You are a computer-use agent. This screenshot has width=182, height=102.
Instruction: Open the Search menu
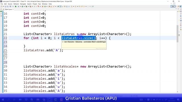[29, 4]
